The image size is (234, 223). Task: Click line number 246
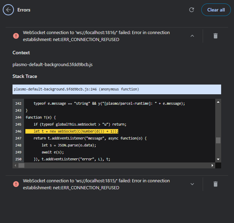(18, 131)
